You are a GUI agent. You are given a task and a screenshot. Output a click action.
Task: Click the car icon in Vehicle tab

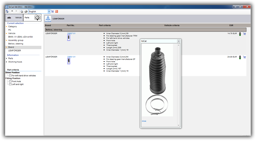[x=9, y=18]
